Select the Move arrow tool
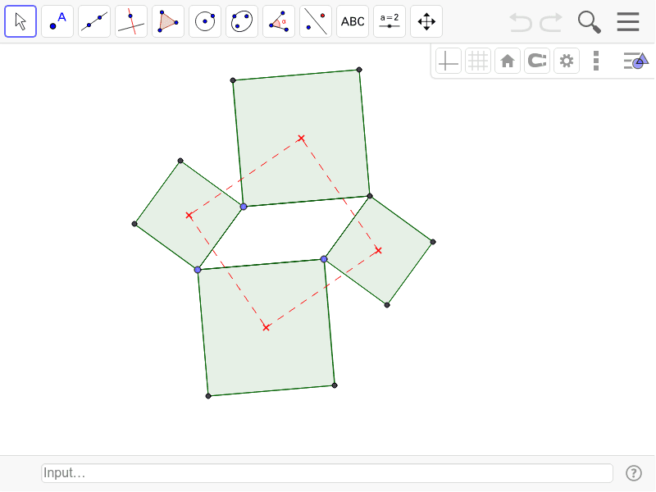The height and width of the screenshot is (492, 656). [20, 21]
